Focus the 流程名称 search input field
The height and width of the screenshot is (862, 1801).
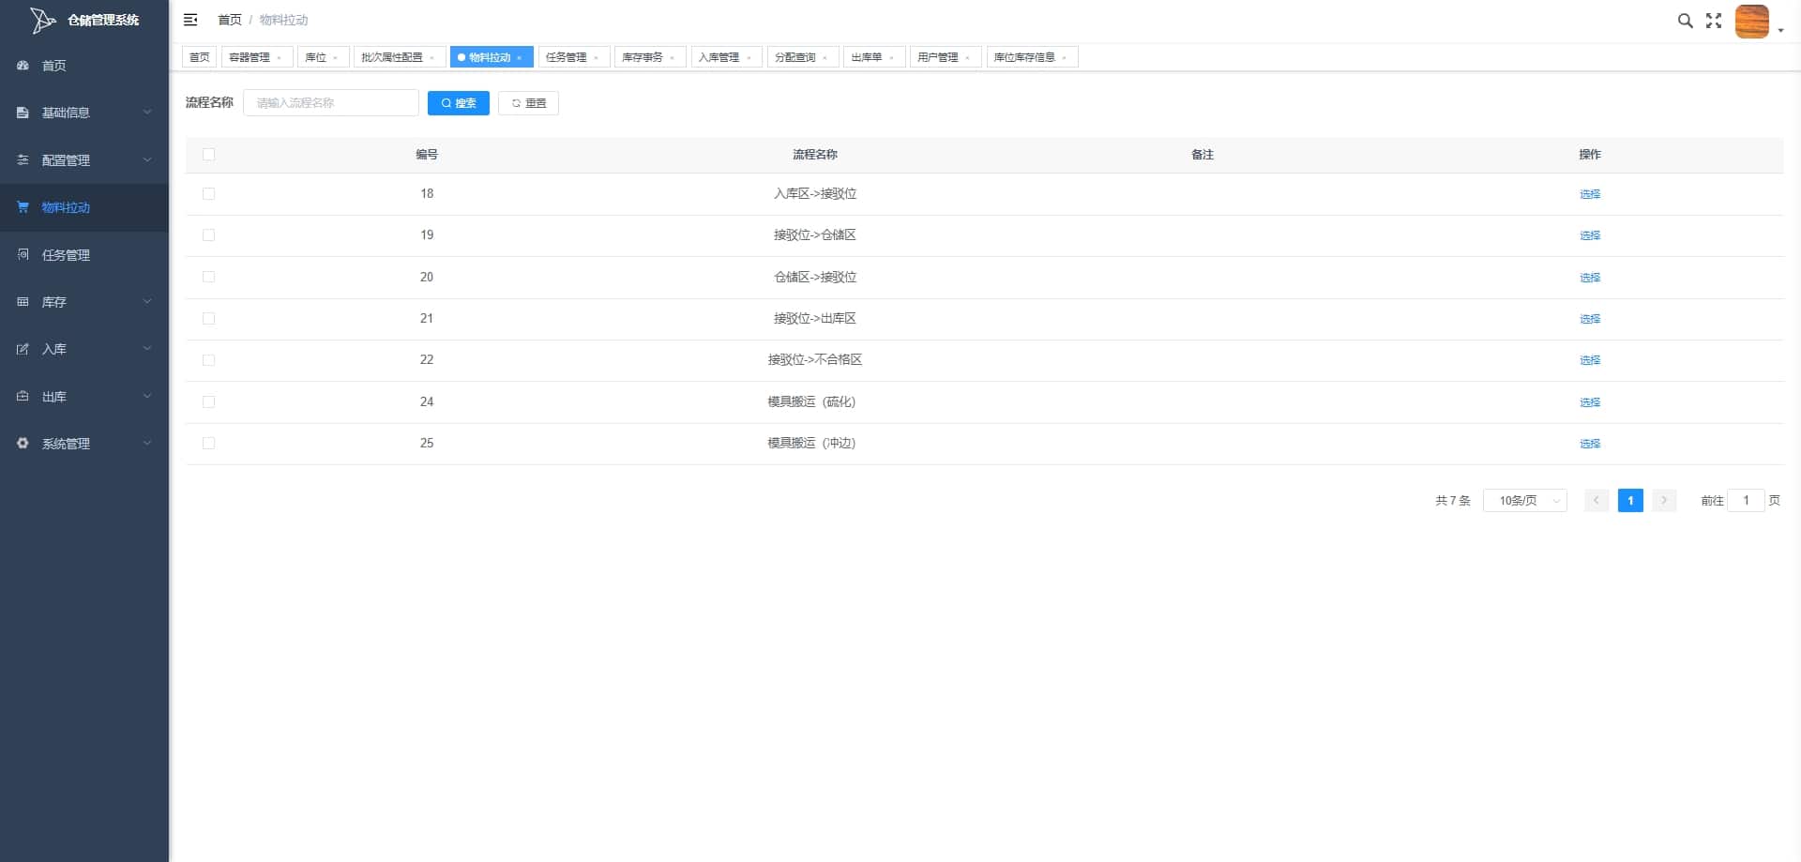coord(331,103)
